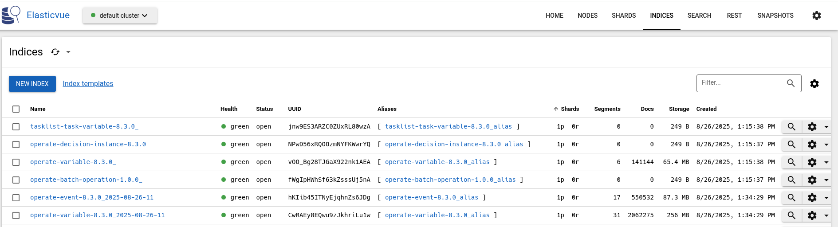
Task: Open the SEARCH tab
Action: click(x=699, y=16)
